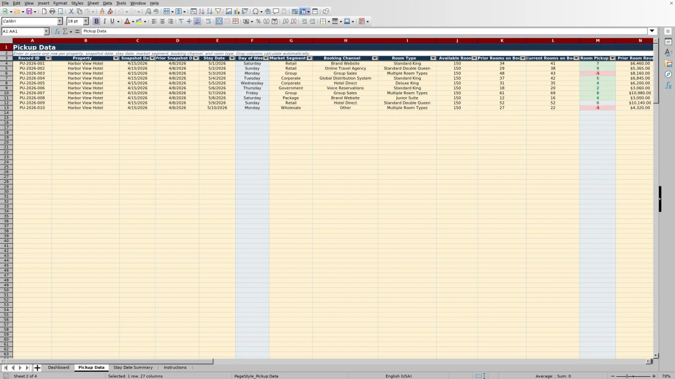
Task: Select row header 13
Action: tap(6, 108)
